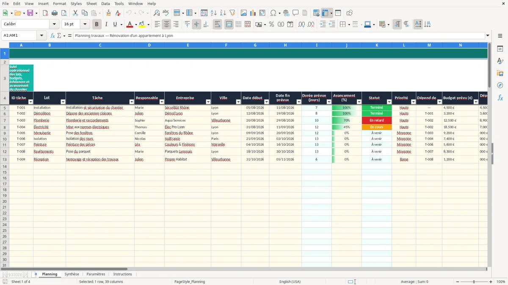
Task: Insert special character omega icon
Action: click(273, 13)
